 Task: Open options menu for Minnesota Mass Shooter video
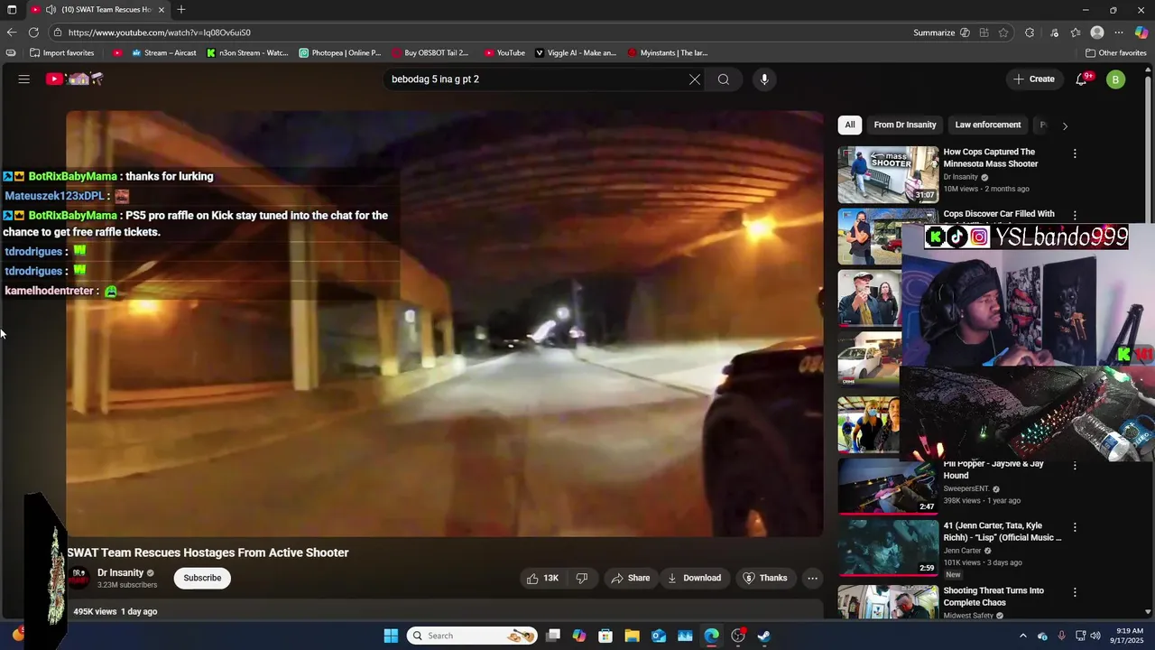pos(1075,153)
